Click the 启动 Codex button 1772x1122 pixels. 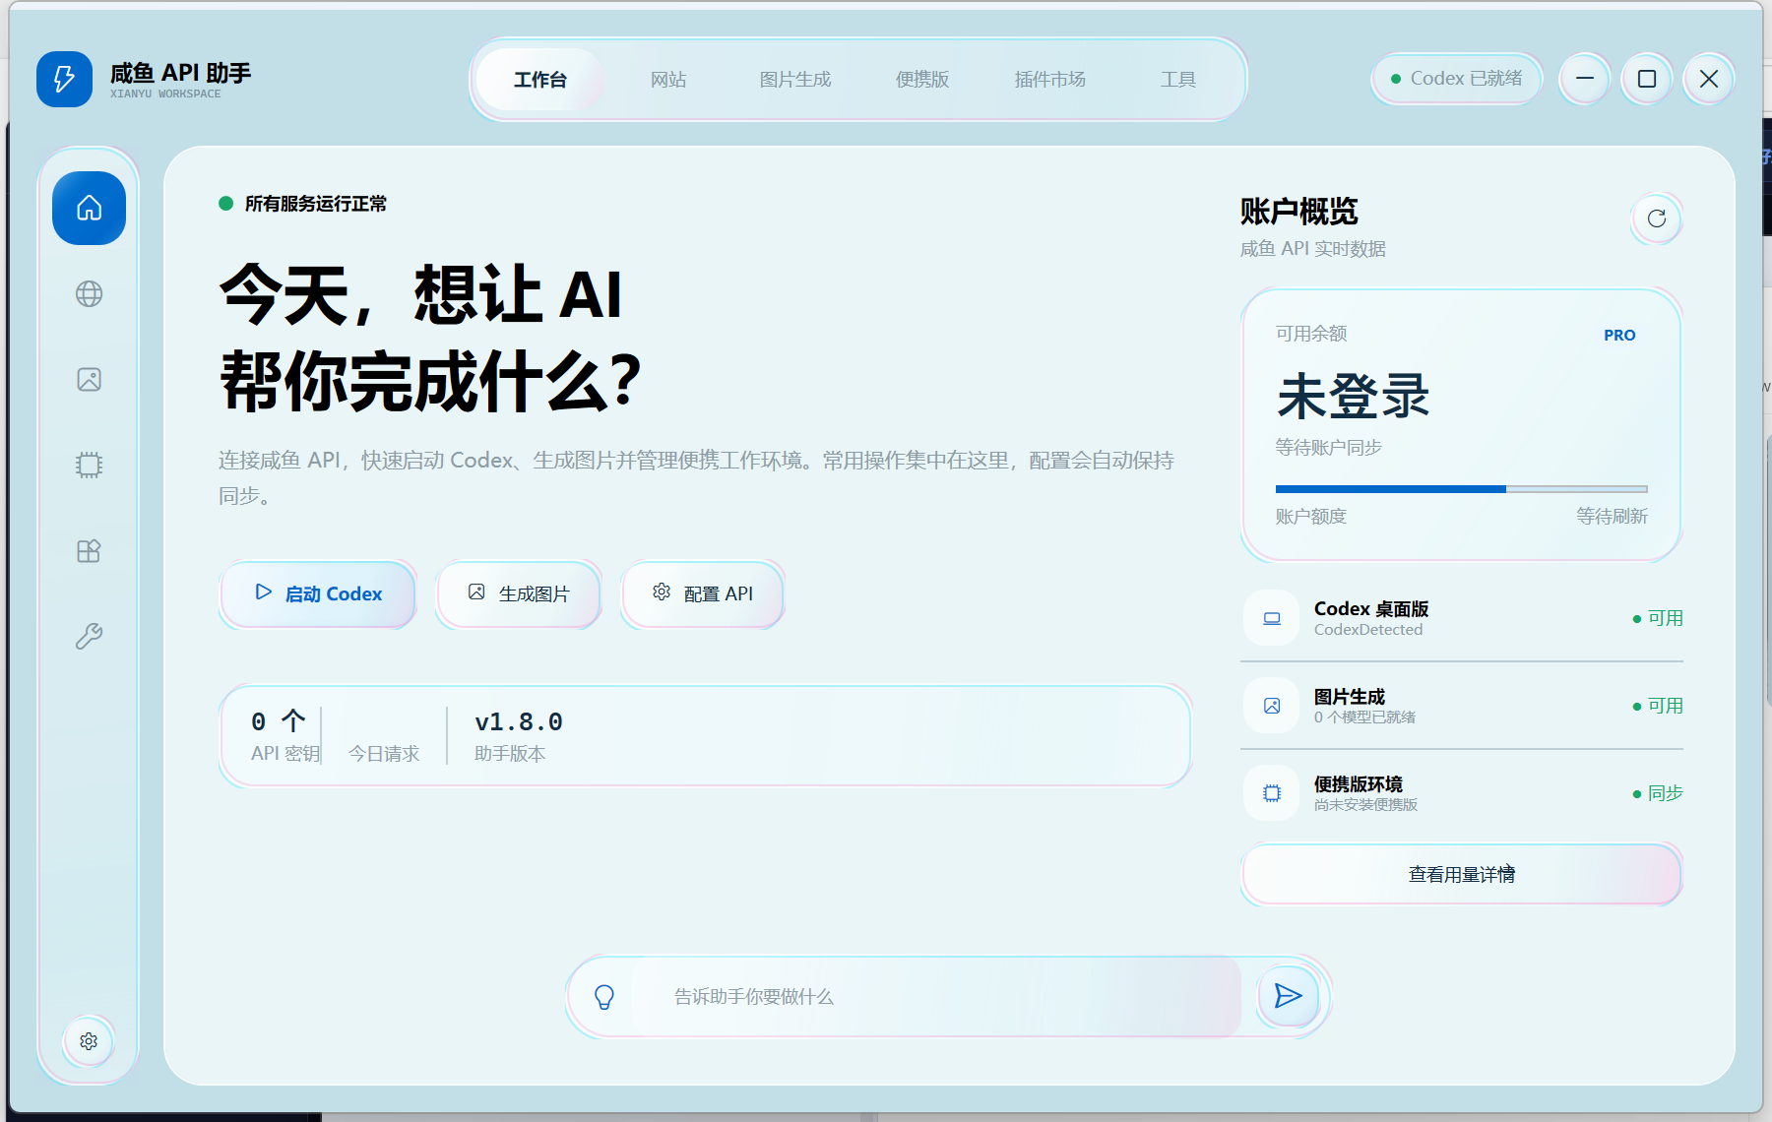tap(318, 593)
